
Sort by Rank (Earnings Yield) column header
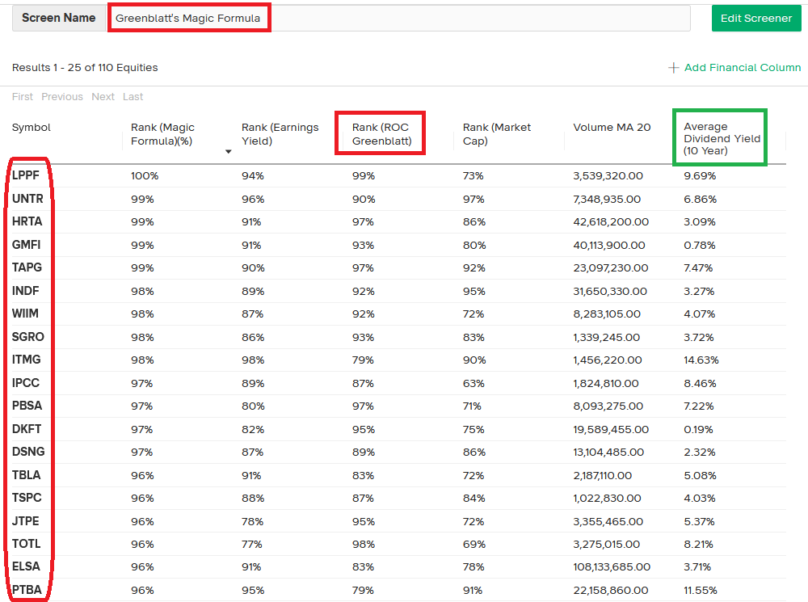pyautogui.click(x=280, y=134)
